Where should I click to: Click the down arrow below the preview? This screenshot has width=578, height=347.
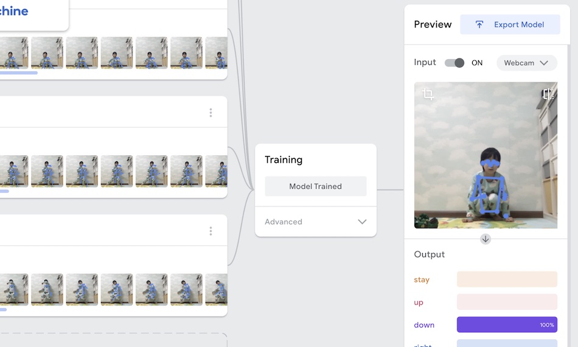click(486, 239)
